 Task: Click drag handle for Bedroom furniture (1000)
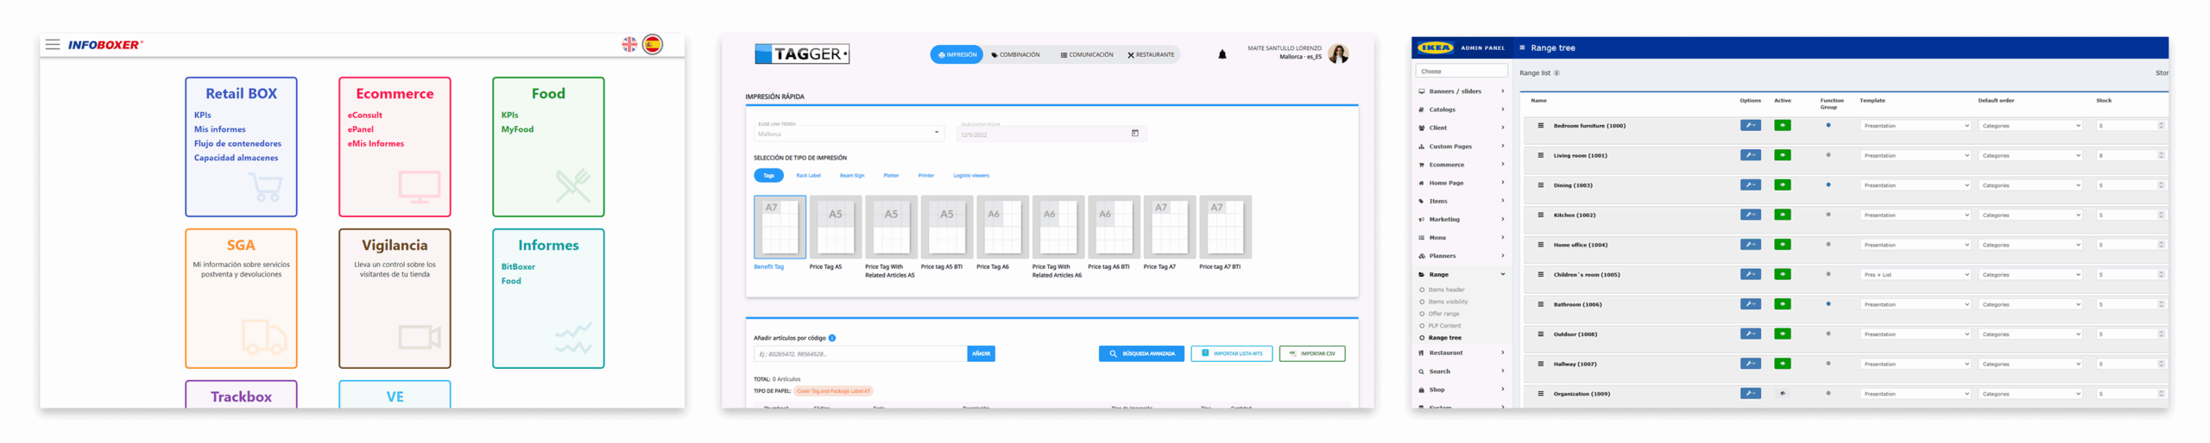[1540, 126]
